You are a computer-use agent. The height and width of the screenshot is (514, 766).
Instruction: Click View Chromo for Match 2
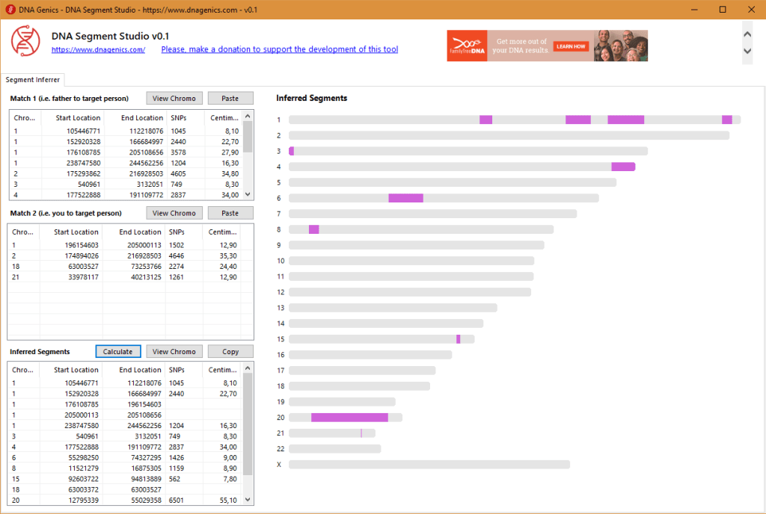174,214
